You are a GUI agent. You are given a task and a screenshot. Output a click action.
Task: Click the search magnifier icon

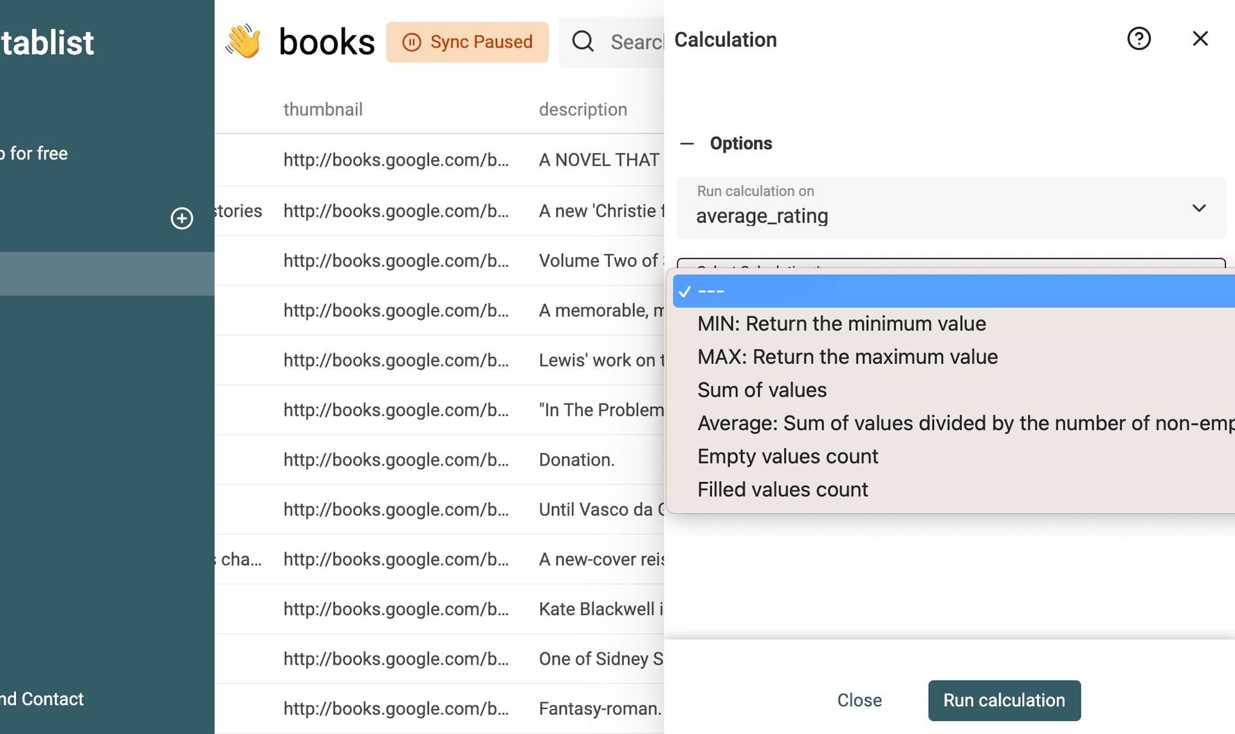[582, 41]
